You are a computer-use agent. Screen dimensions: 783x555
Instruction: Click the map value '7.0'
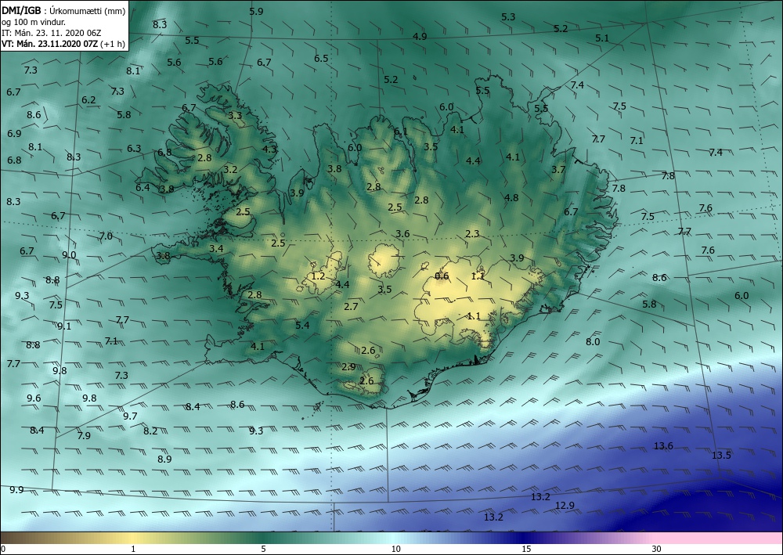coord(106,236)
